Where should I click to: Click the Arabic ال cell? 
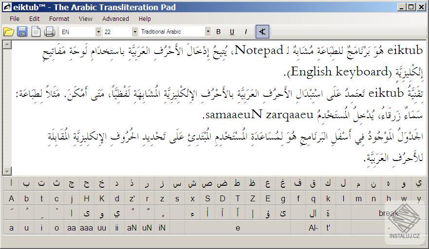tap(313, 213)
